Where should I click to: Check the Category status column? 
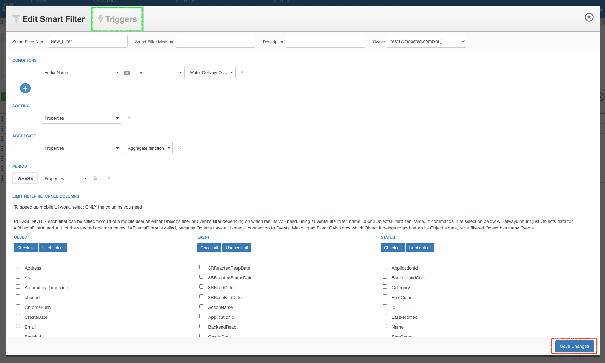pos(385,287)
